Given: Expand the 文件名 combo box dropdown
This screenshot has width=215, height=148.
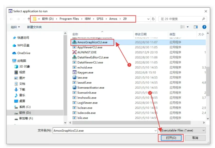Looking at the screenshot, I should pyautogui.click(x=156, y=131).
